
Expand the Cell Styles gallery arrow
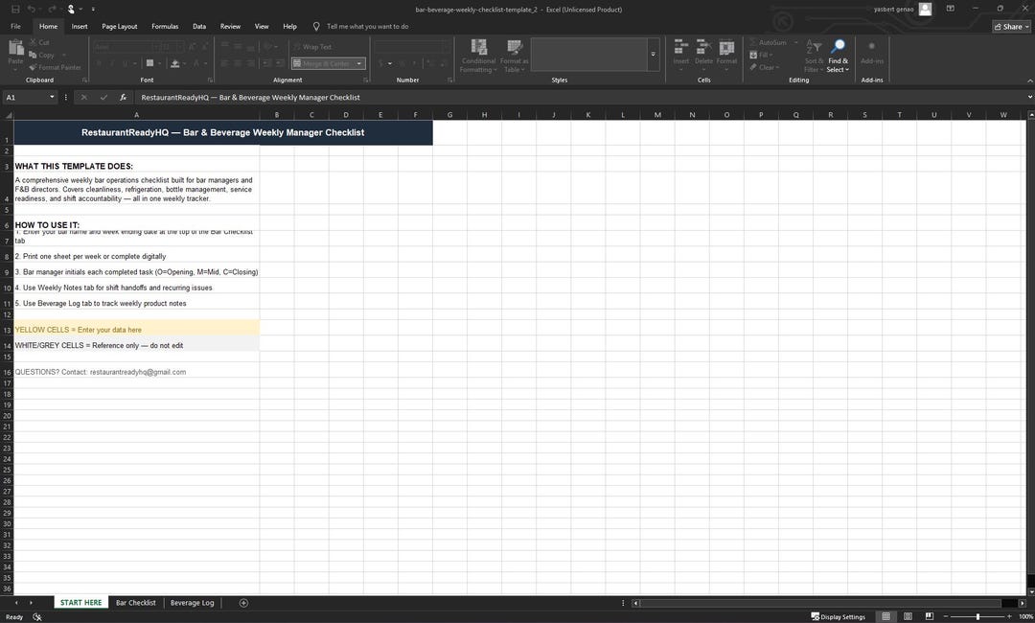(x=653, y=54)
